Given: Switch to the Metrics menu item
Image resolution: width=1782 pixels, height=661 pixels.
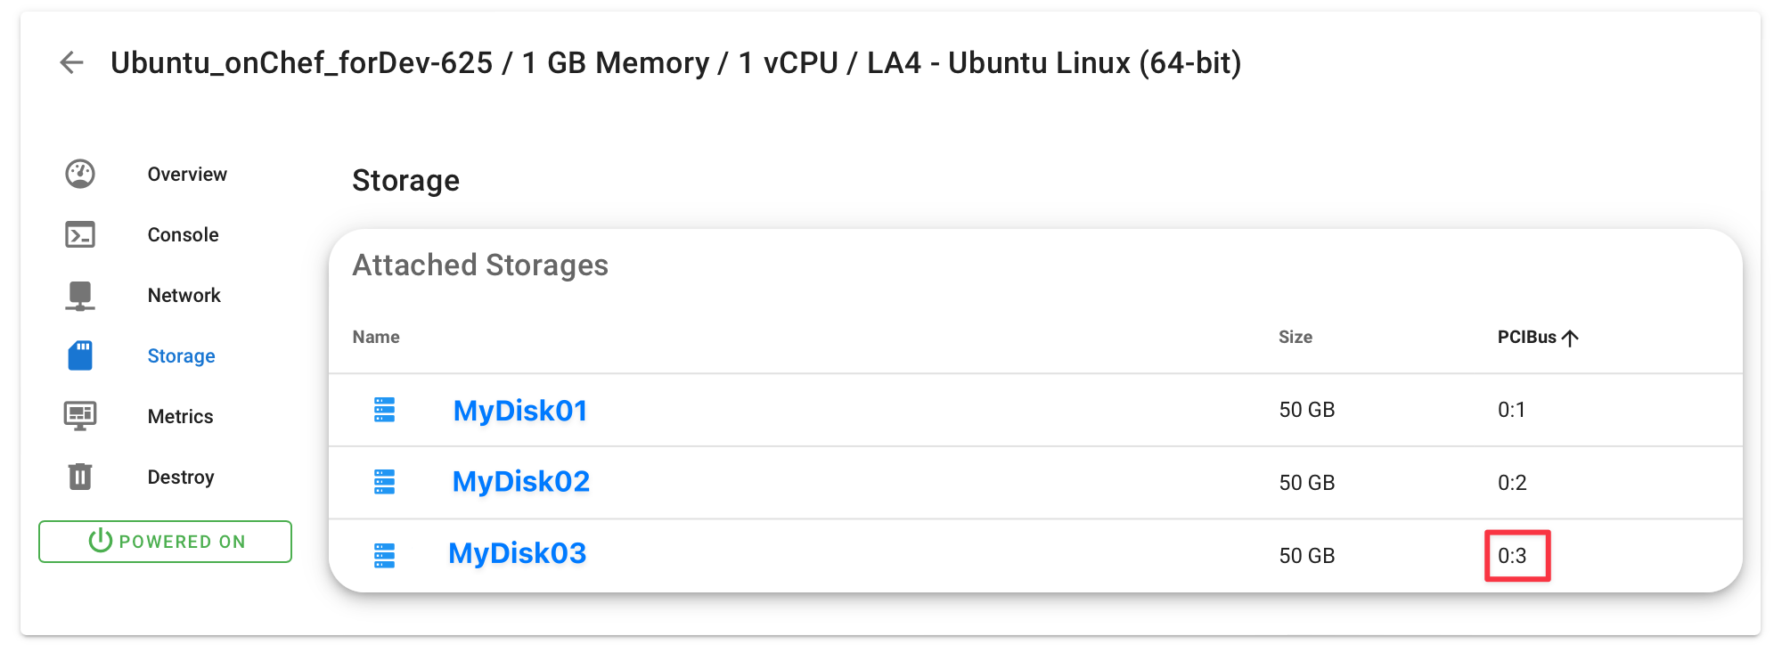Looking at the screenshot, I should click(180, 416).
